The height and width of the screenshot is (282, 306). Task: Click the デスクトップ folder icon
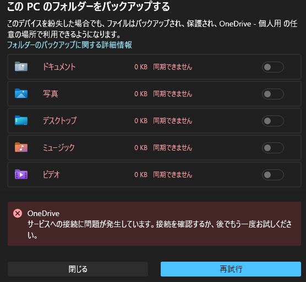[21, 120]
